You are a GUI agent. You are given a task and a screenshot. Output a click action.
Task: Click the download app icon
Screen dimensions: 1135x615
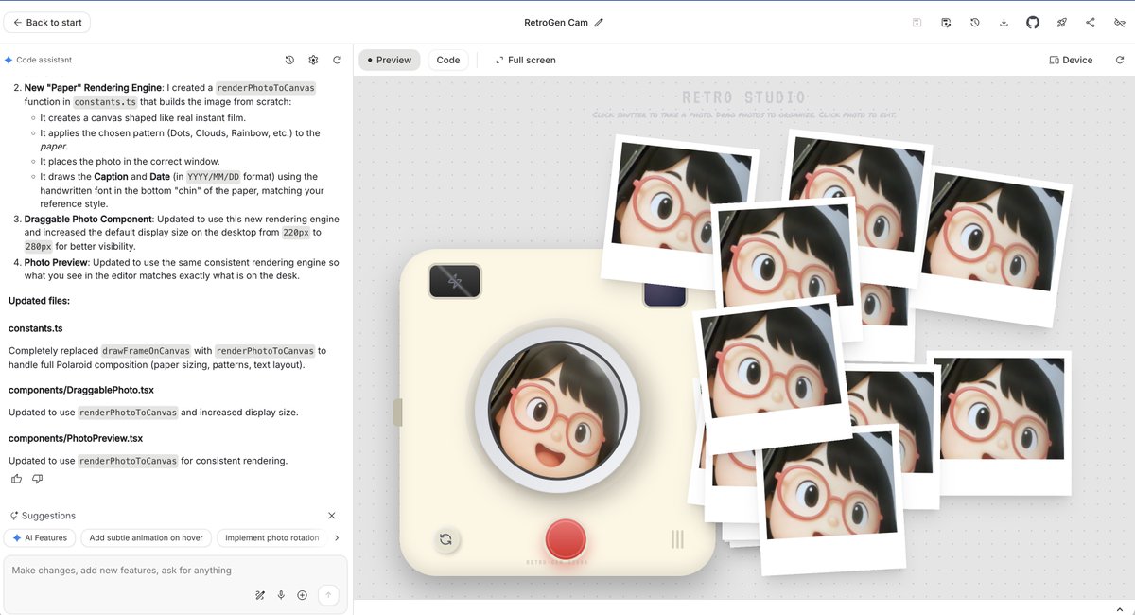1004,21
